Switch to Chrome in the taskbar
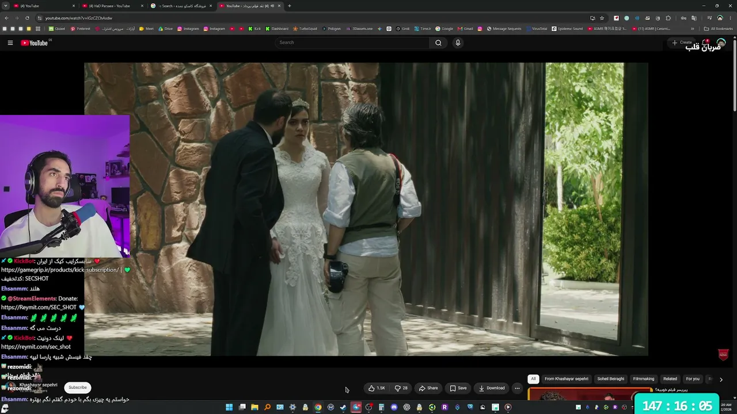This screenshot has height=414, width=737. coord(318,407)
